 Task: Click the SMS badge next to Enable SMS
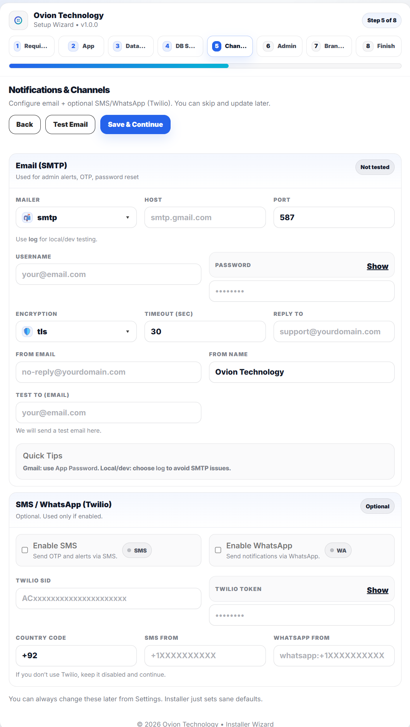(137, 550)
